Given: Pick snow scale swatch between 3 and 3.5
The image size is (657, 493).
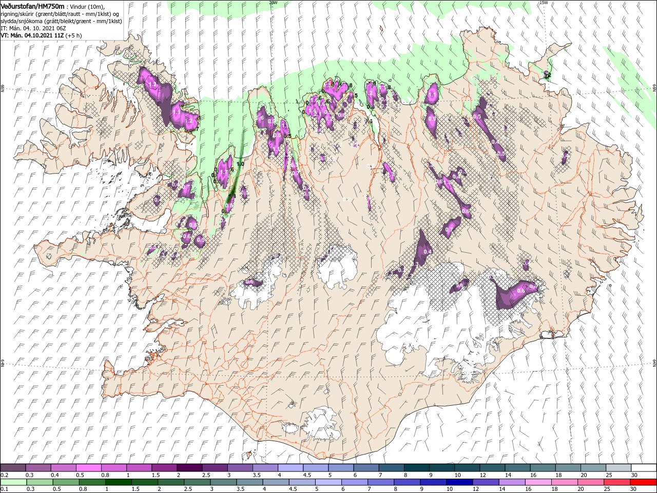Looking at the screenshot, I should click(x=240, y=467).
